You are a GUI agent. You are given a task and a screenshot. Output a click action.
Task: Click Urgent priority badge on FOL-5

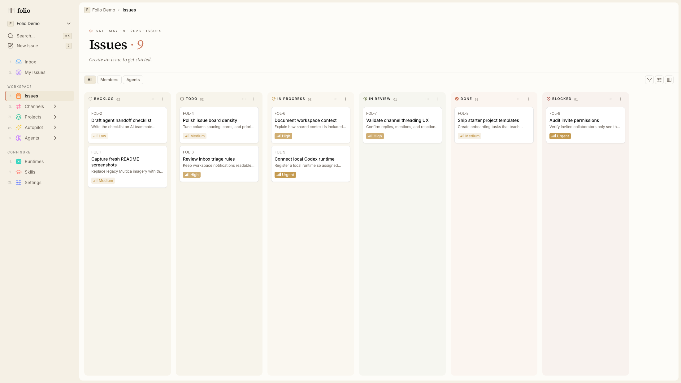285,175
